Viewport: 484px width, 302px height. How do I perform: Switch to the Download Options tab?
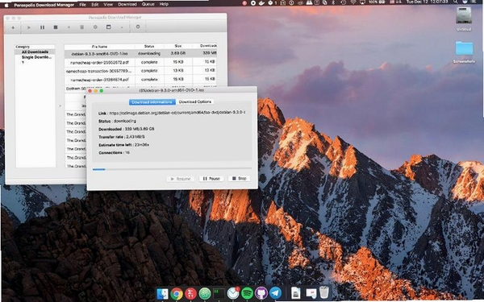[x=195, y=101]
